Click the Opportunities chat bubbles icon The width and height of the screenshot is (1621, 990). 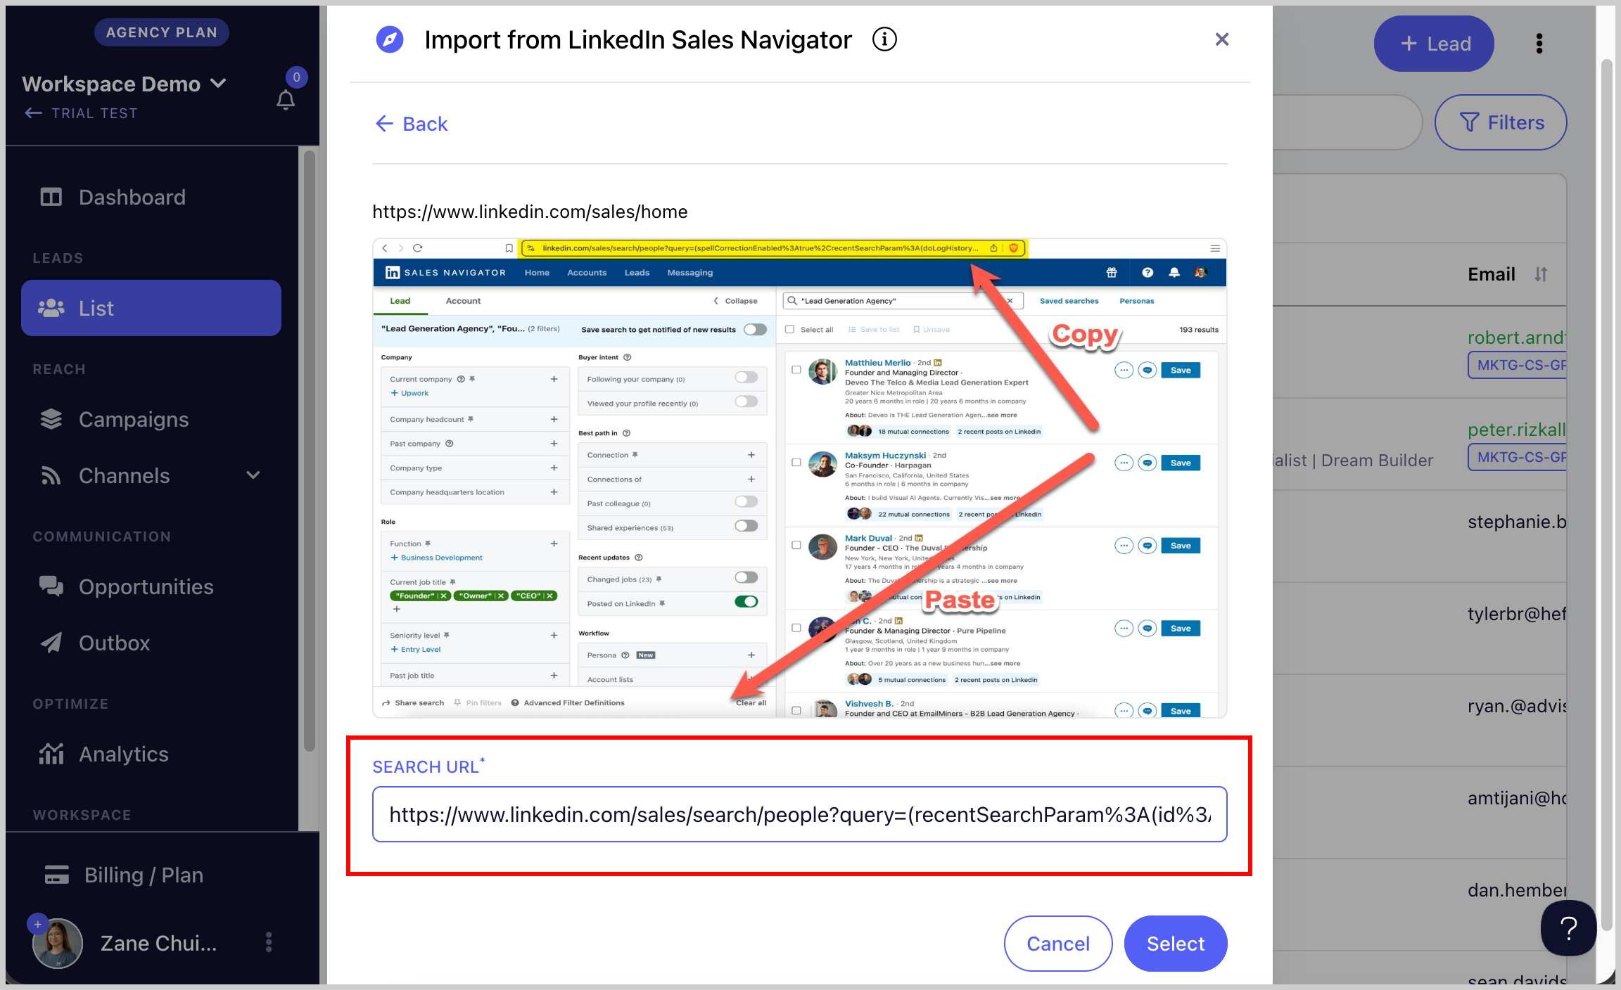(51, 586)
